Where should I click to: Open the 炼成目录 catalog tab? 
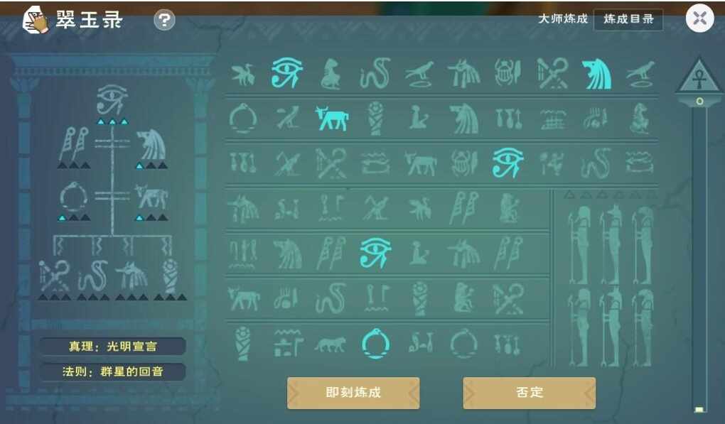[x=628, y=19]
